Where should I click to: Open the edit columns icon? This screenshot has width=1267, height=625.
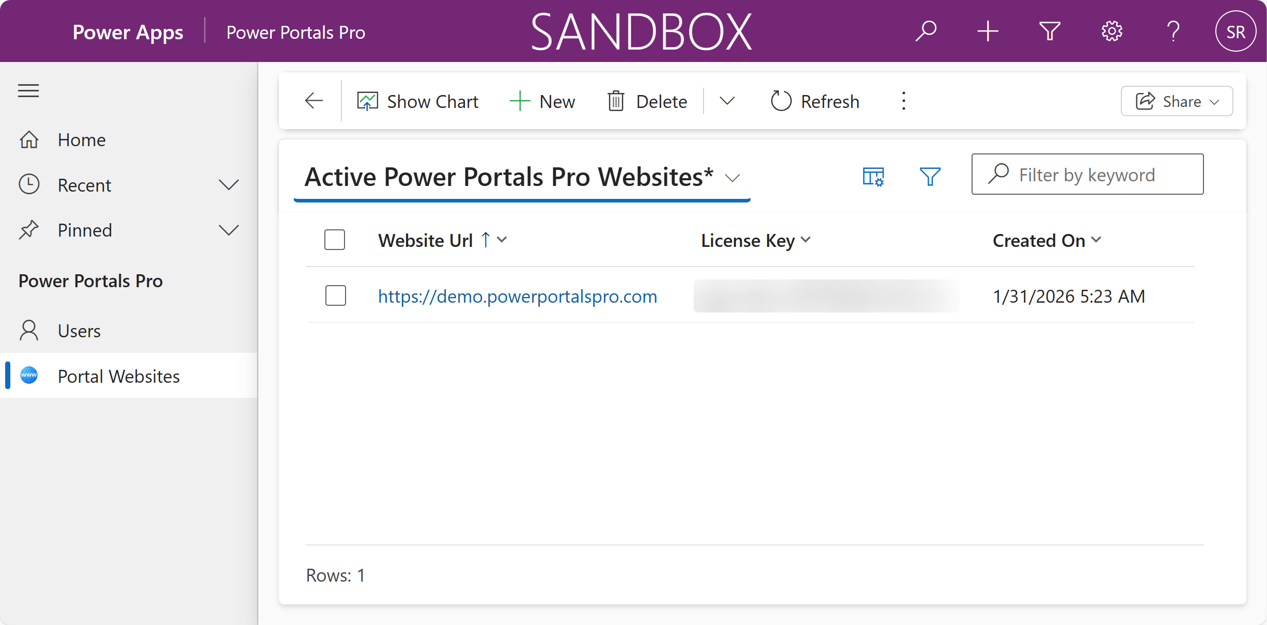click(873, 177)
